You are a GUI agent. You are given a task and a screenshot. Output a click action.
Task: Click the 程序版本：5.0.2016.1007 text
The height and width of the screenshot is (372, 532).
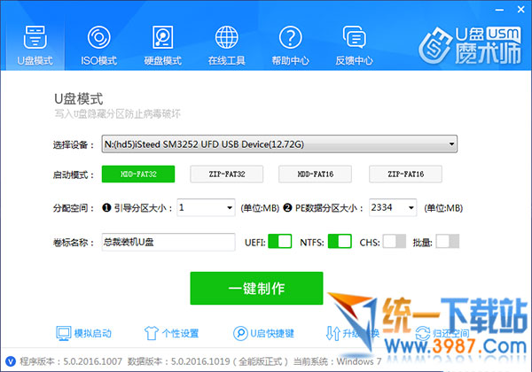coord(71,361)
